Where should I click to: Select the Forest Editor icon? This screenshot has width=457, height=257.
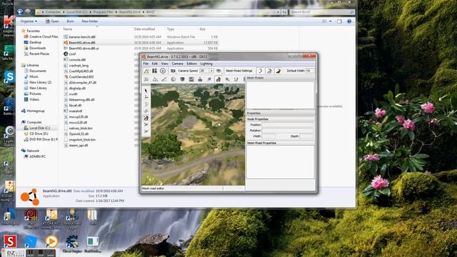pos(209,79)
